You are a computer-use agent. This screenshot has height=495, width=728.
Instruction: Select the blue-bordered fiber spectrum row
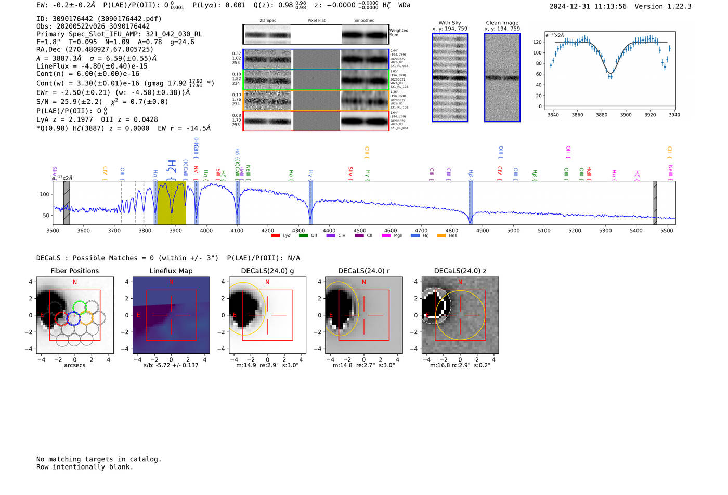point(316,59)
